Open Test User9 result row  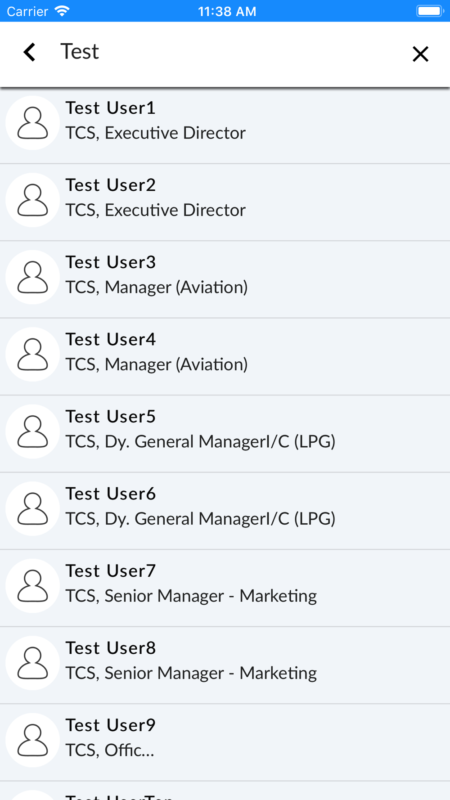[x=225, y=742]
